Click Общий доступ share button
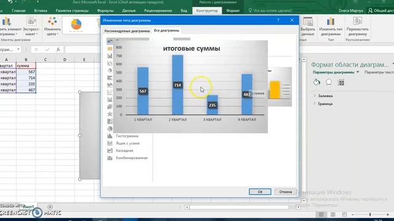This screenshot has height=221, width=394. pyautogui.click(x=381, y=10)
